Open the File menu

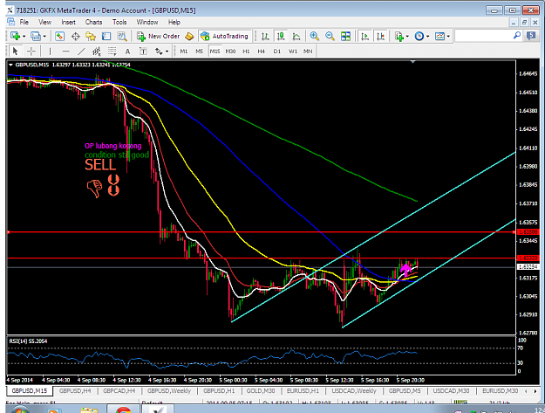coord(24,23)
